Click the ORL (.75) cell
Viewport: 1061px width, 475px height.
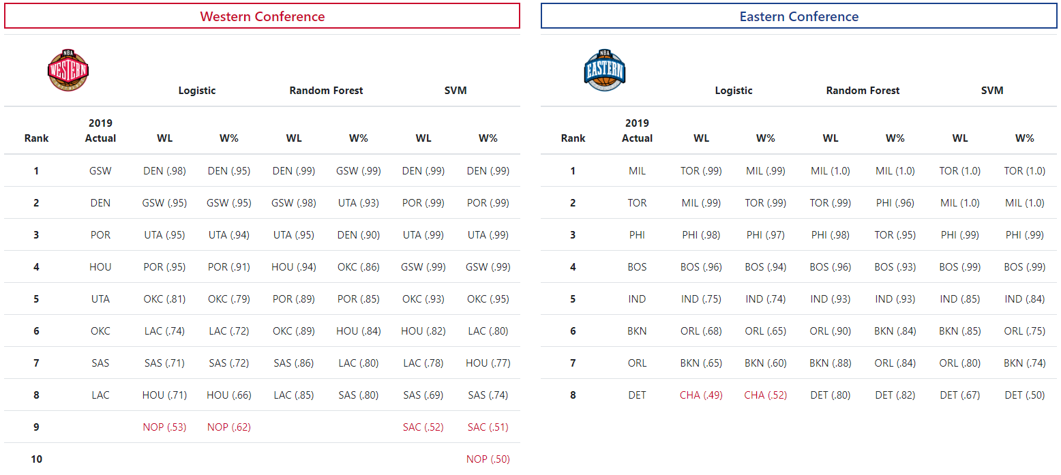[x=1025, y=331]
